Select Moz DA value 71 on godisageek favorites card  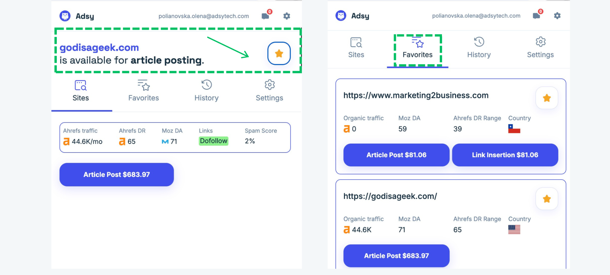[x=402, y=230]
